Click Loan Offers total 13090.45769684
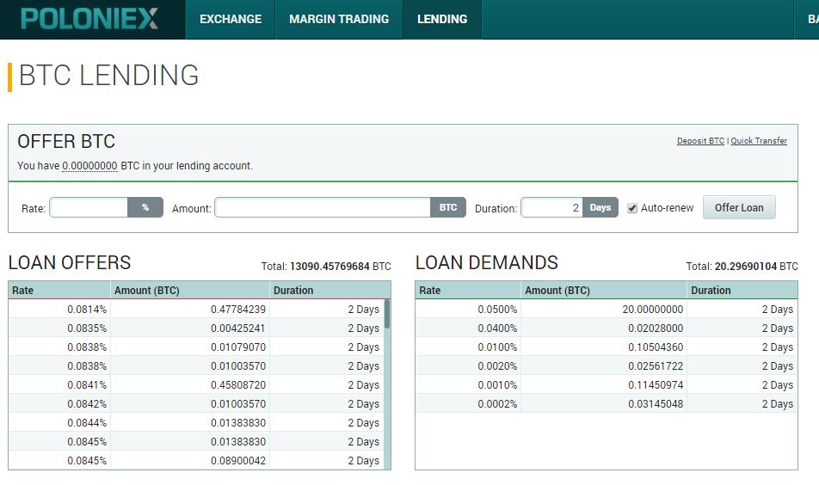The width and height of the screenshot is (819, 485). point(329,267)
